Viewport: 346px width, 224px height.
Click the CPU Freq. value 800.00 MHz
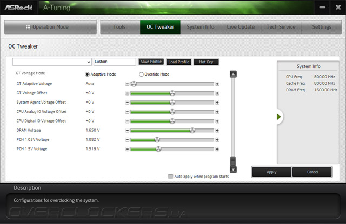click(324, 77)
